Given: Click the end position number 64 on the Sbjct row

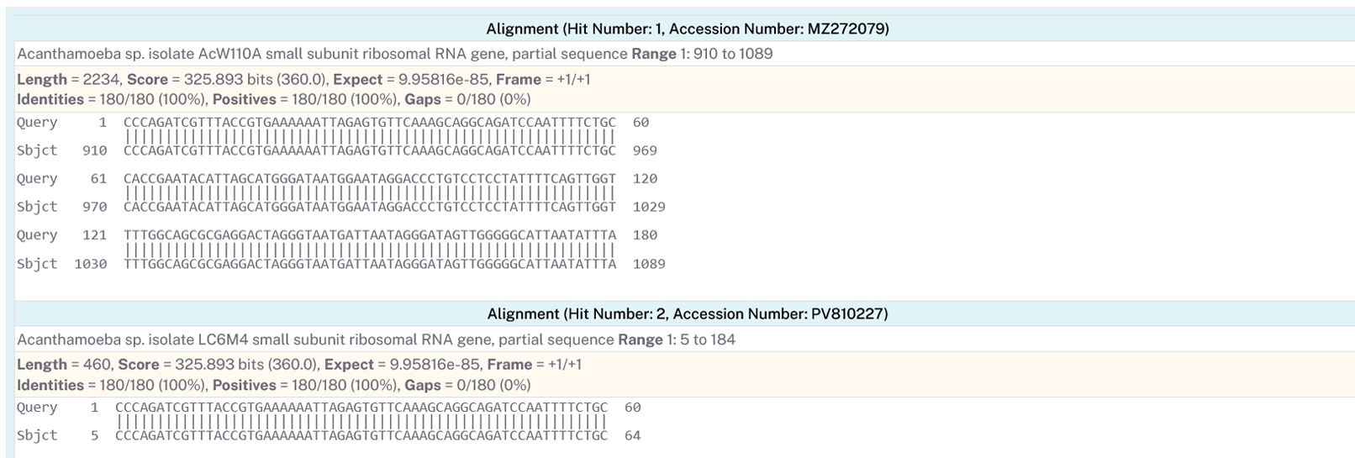Looking at the screenshot, I should click(x=633, y=435).
